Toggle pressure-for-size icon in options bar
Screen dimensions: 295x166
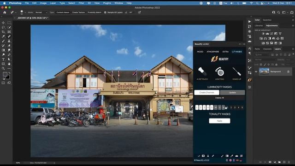pyautogui.click(x=139, y=12)
